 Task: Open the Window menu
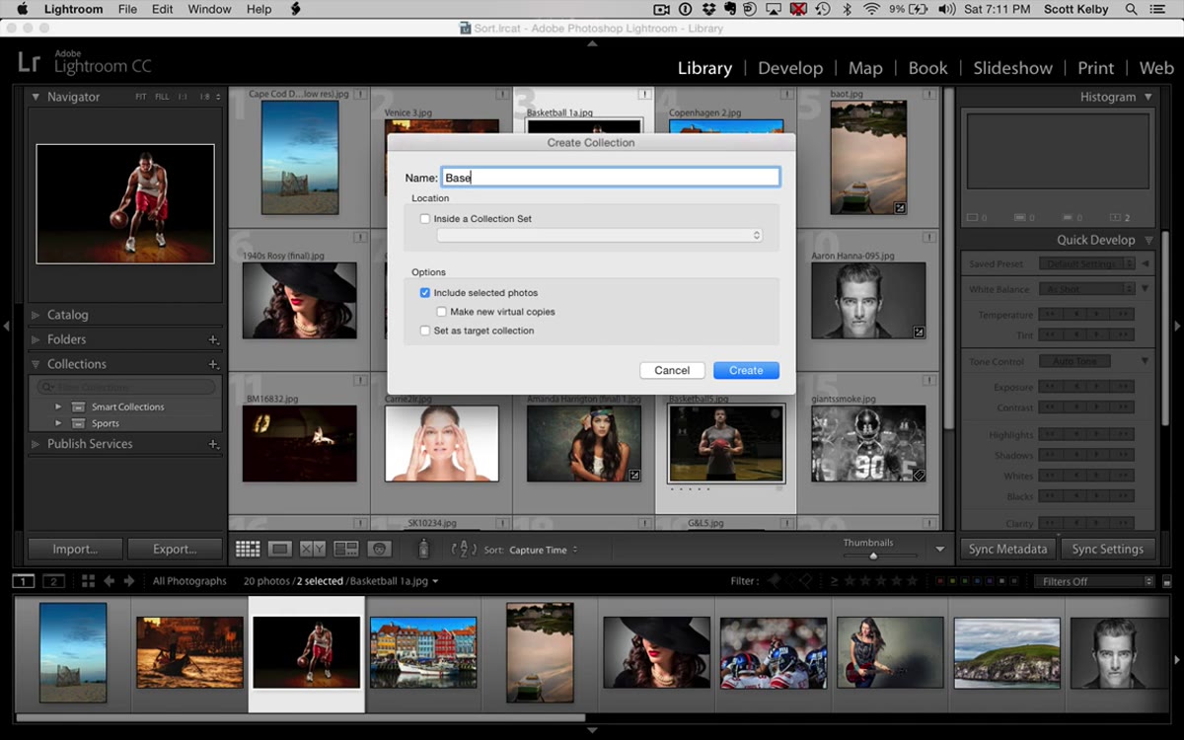209,9
